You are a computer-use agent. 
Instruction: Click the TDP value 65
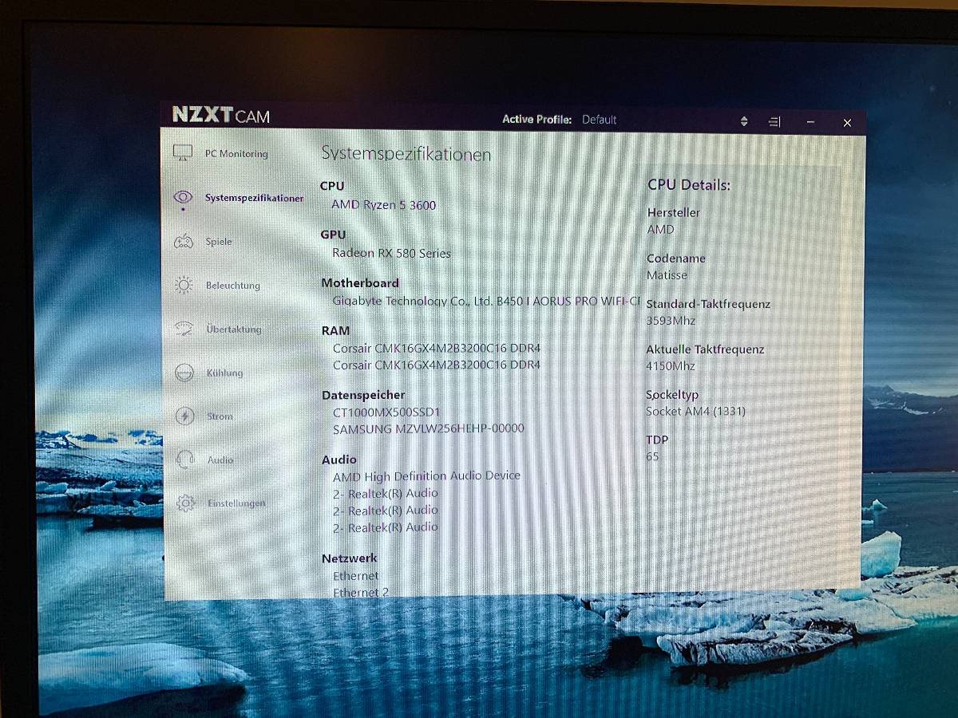(652, 457)
